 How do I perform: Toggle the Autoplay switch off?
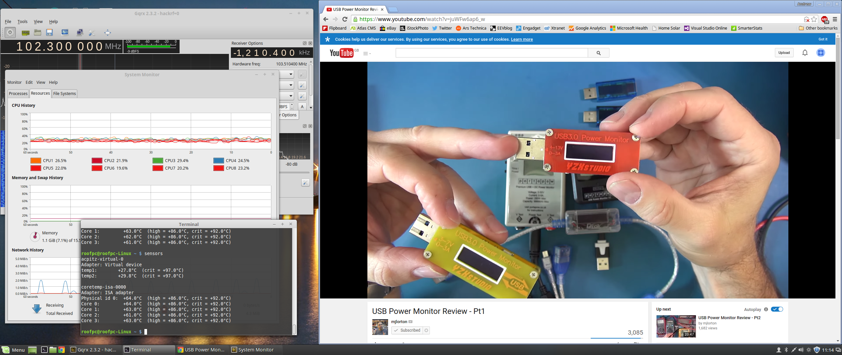(x=777, y=309)
